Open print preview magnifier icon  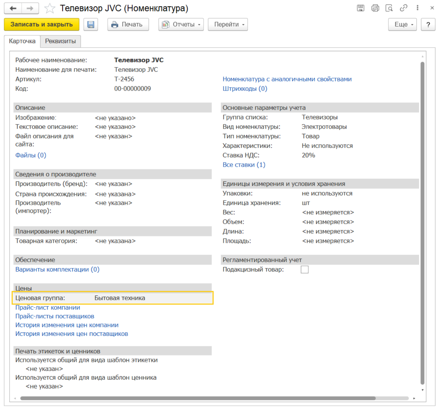389,8
